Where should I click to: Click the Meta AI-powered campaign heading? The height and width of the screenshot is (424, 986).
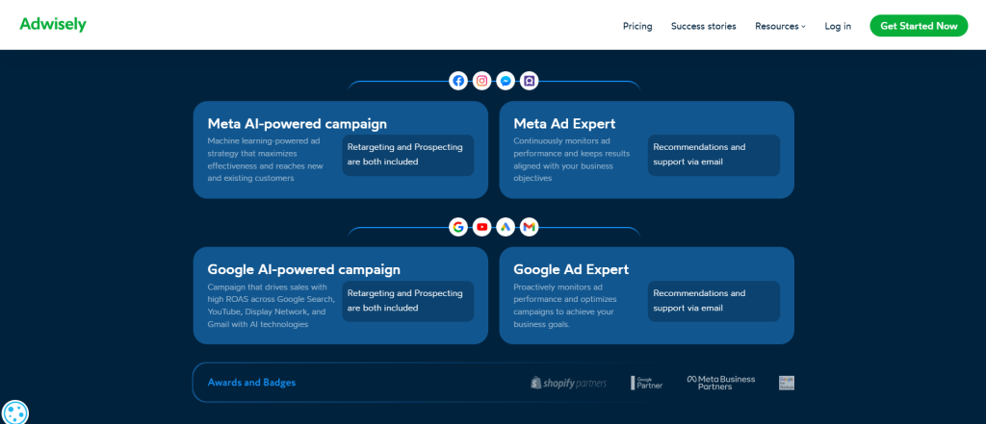pos(298,124)
